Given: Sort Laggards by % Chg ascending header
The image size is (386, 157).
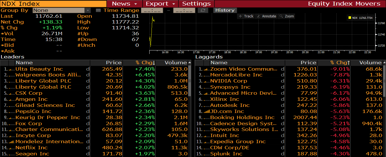Looking at the screenshot, I should click(x=334, y=63).
